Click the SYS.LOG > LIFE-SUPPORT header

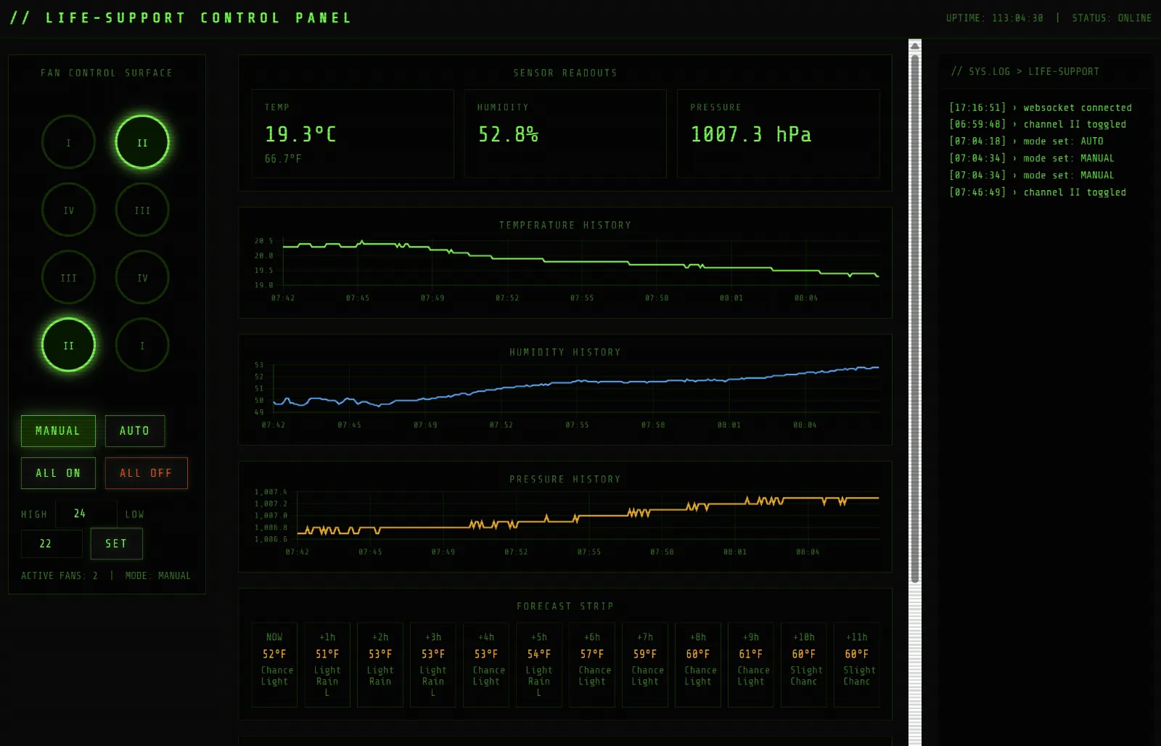click(x=1025, y=71)
